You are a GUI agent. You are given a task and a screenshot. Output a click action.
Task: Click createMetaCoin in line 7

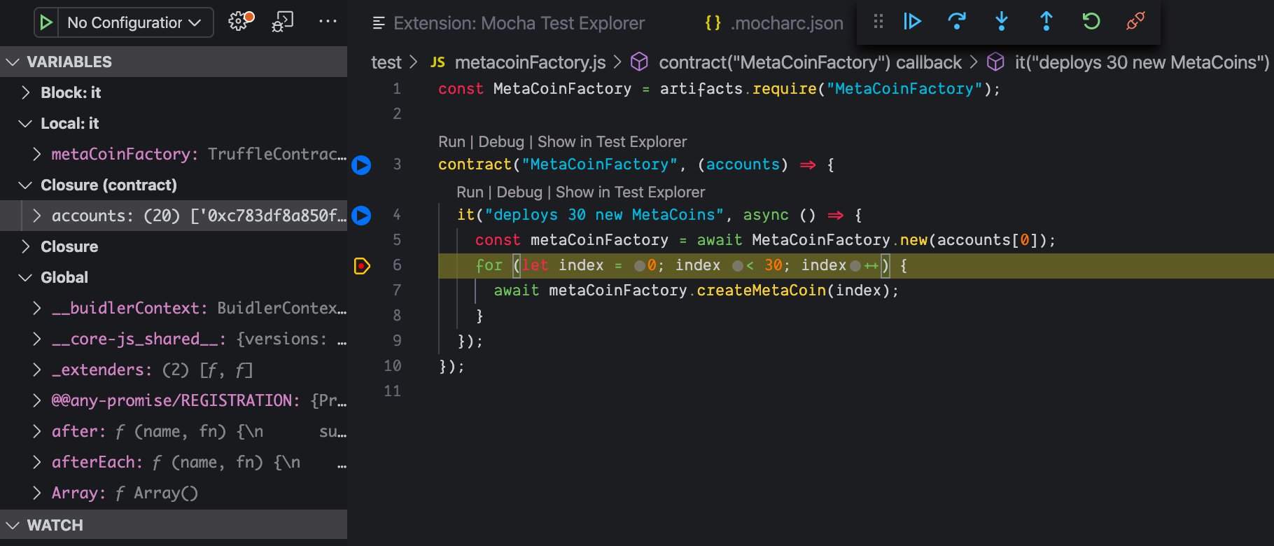tap(761, 290)
